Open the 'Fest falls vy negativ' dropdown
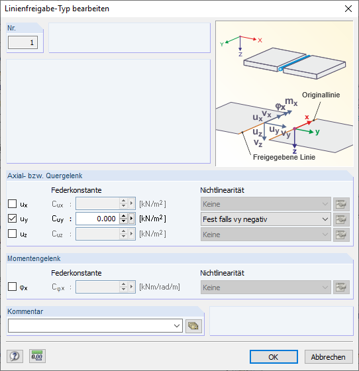359x371 pixels. click(x=266, y=219)
